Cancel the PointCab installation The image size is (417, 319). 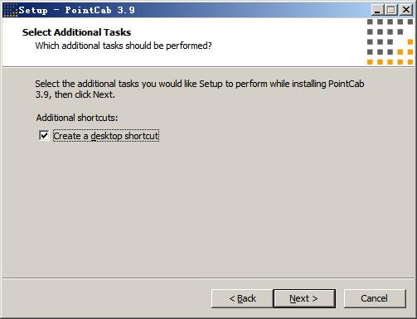click(375, 298)
